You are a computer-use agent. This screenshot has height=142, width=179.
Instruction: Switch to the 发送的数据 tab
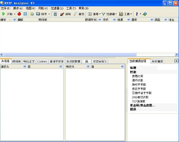(73, 61)
